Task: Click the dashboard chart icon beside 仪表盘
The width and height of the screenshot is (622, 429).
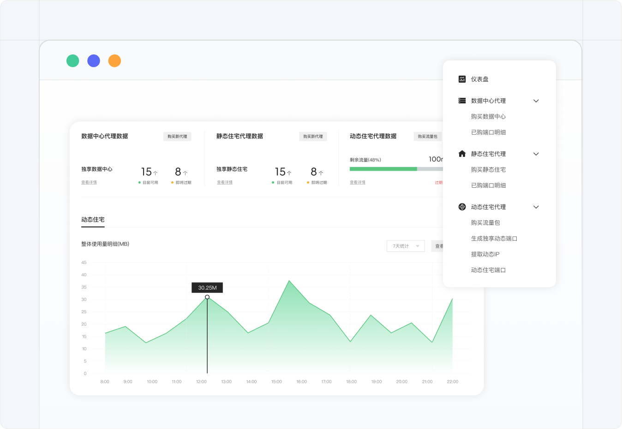Action: point(462,79)
